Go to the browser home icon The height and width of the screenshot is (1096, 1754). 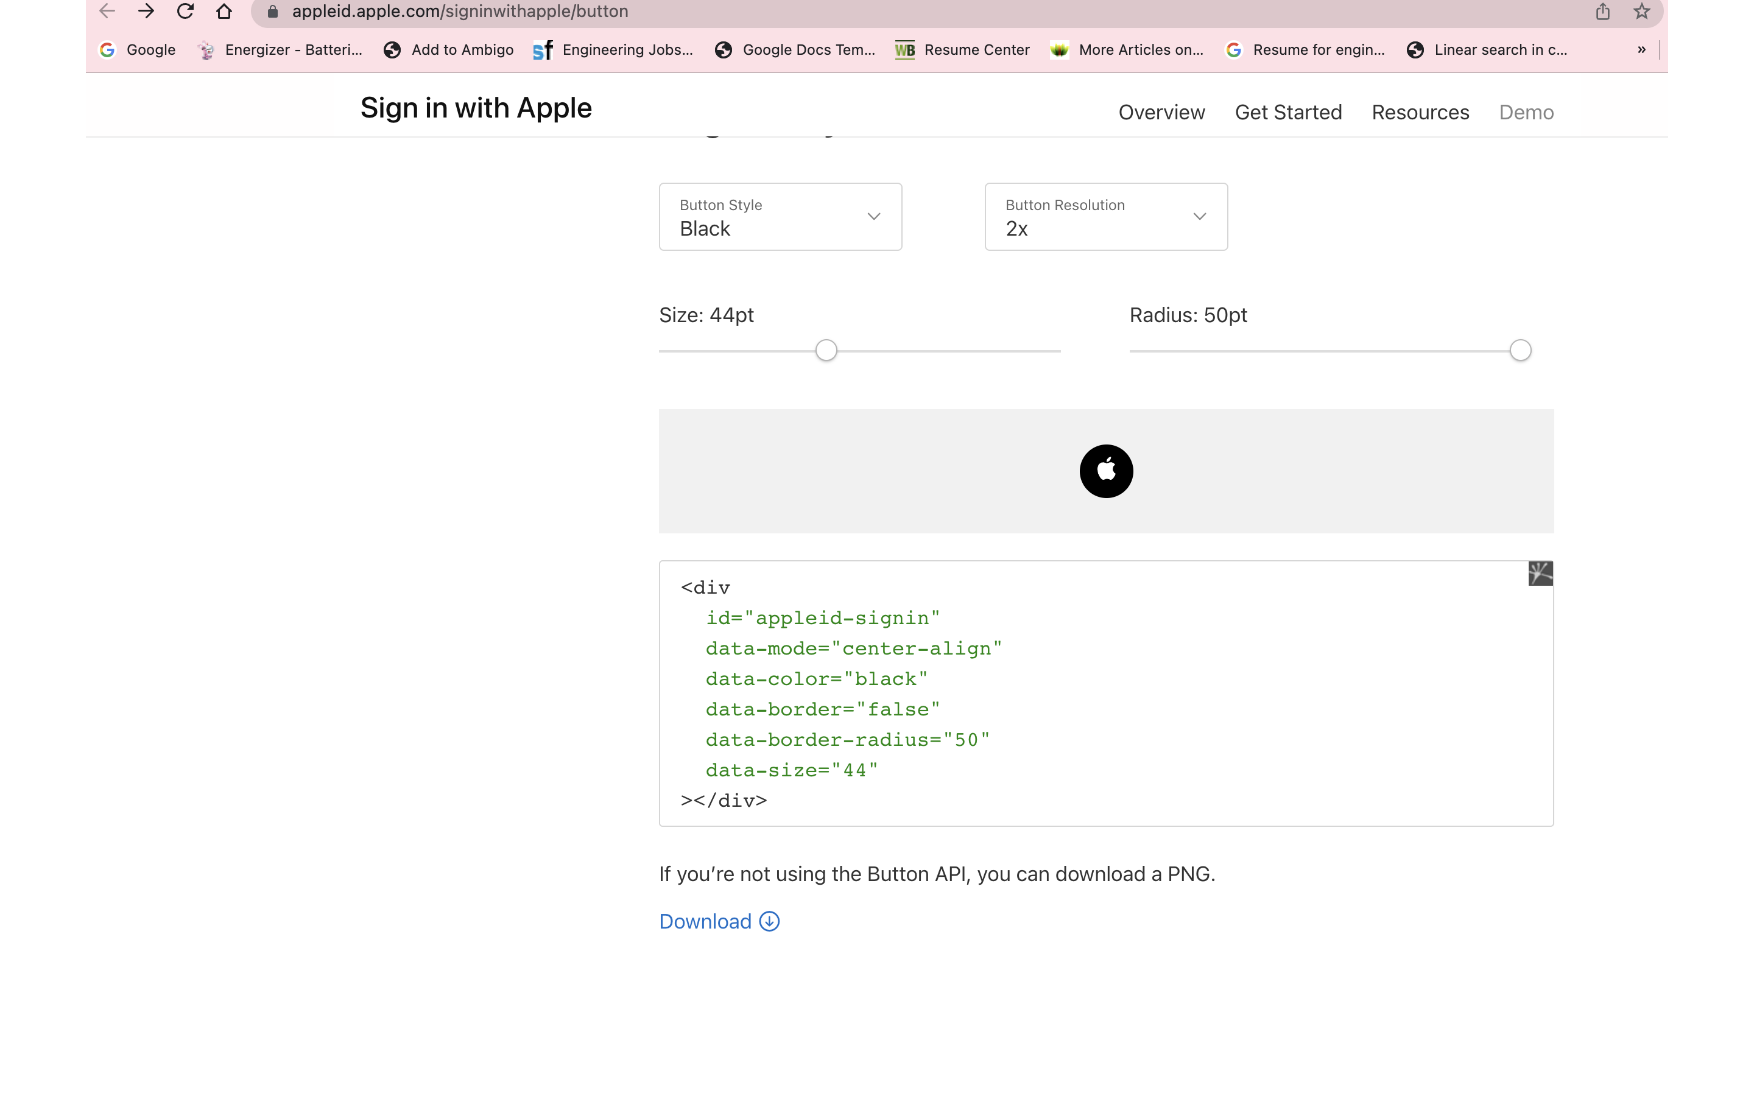[224, 11]
